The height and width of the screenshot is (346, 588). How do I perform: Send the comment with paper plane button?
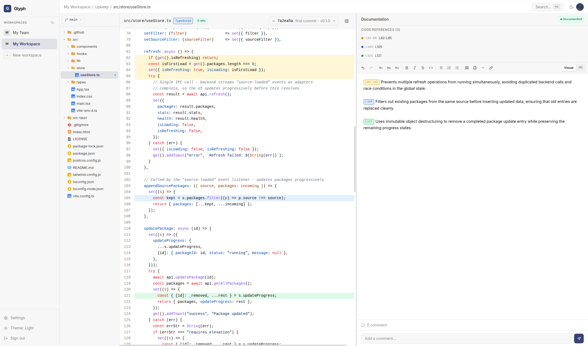[x=579, y=338]
